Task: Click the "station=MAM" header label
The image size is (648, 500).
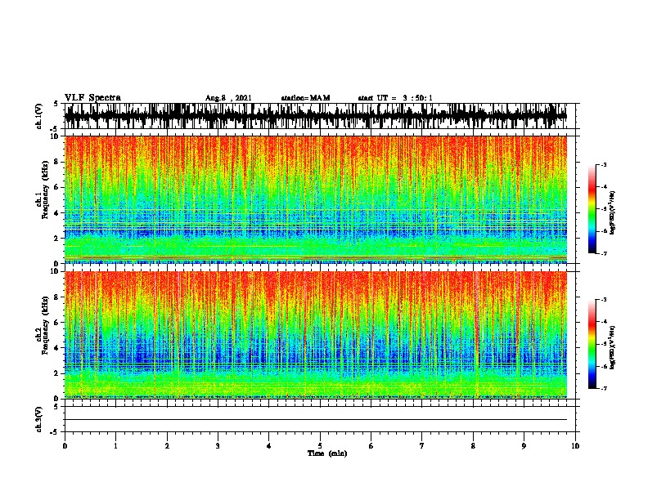Action: pos(305,98)
